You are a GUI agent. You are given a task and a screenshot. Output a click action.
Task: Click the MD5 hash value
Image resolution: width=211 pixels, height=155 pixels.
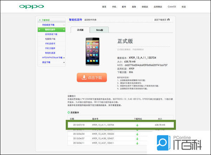click(x=146, y=65)
